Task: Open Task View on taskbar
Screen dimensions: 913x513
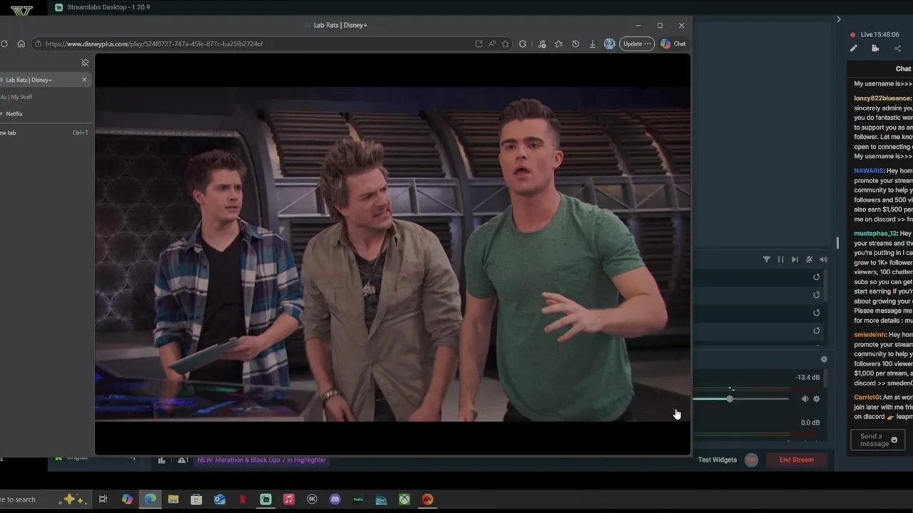Action: point(103,499)
